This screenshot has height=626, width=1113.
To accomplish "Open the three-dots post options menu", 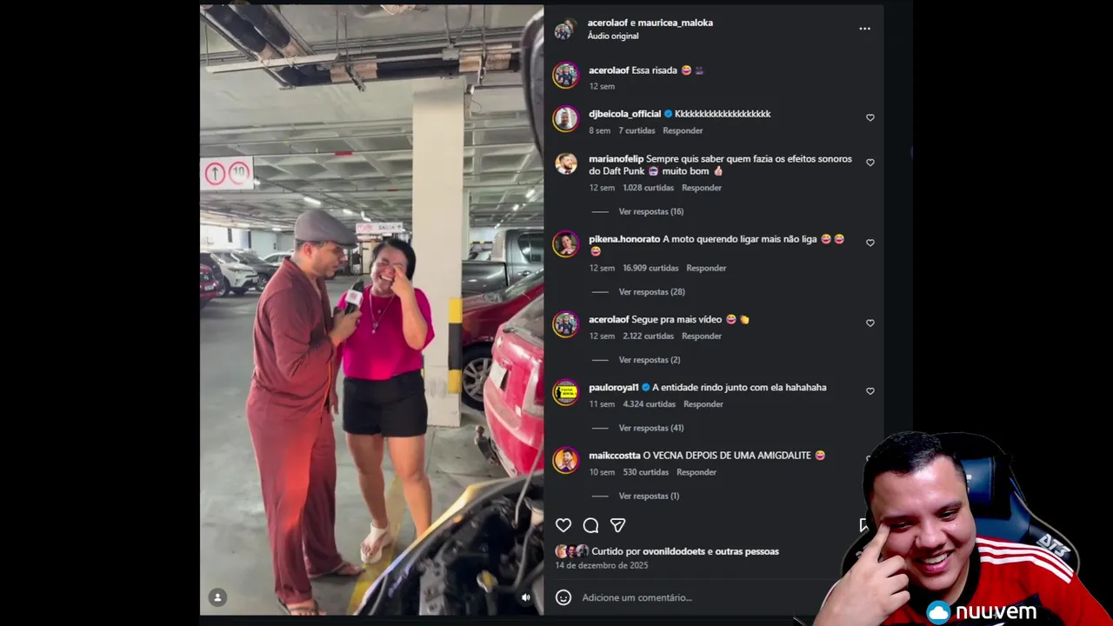I will (864, 29).
